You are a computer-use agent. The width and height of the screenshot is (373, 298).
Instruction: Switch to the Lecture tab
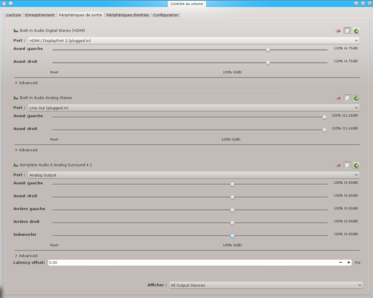coord(14,15)
